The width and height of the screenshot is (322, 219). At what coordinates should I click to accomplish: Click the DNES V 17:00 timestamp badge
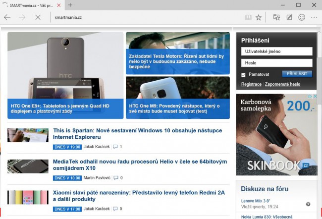67,209
